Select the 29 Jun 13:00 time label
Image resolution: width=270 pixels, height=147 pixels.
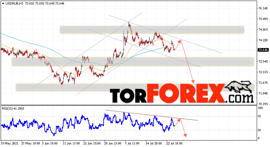[x=113, y=143]
